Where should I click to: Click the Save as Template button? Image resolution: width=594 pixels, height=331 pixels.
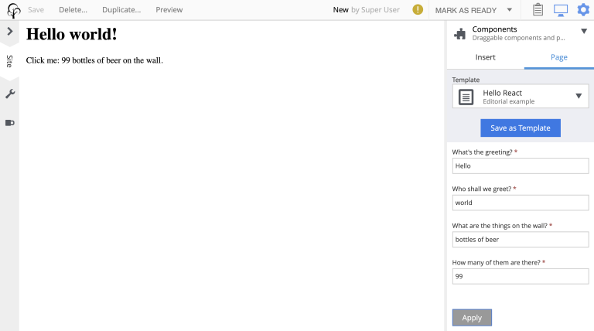click(x=520, y=128)
